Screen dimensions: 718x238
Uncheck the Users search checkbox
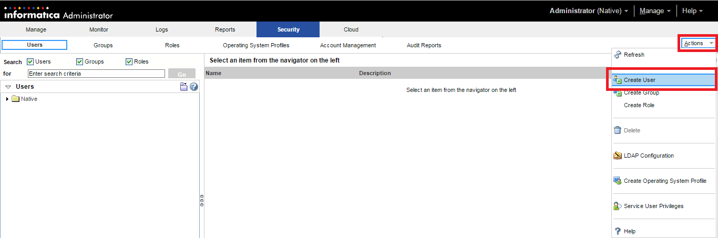(30, 61)
